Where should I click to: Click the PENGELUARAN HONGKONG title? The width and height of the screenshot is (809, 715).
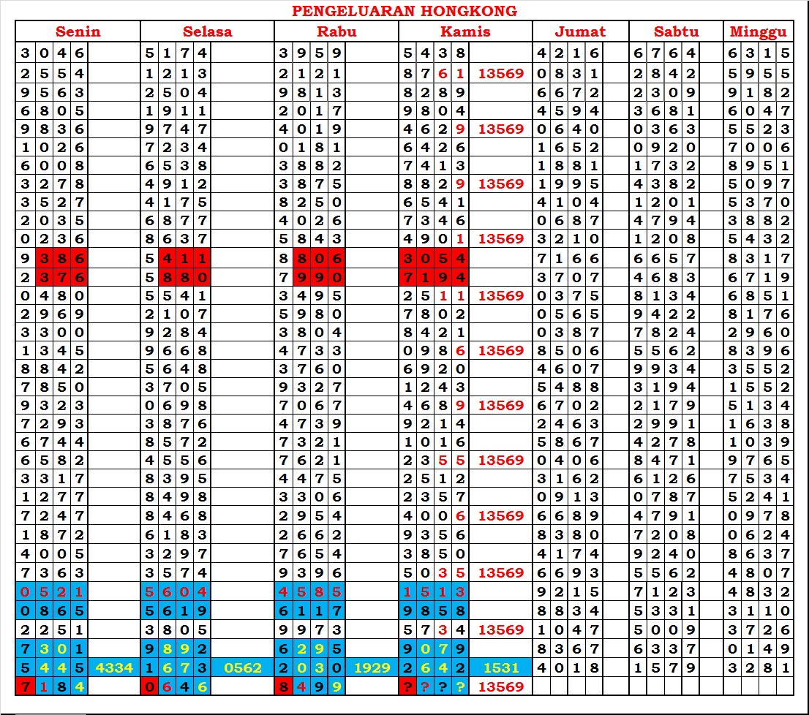click(x=404, y=11)
